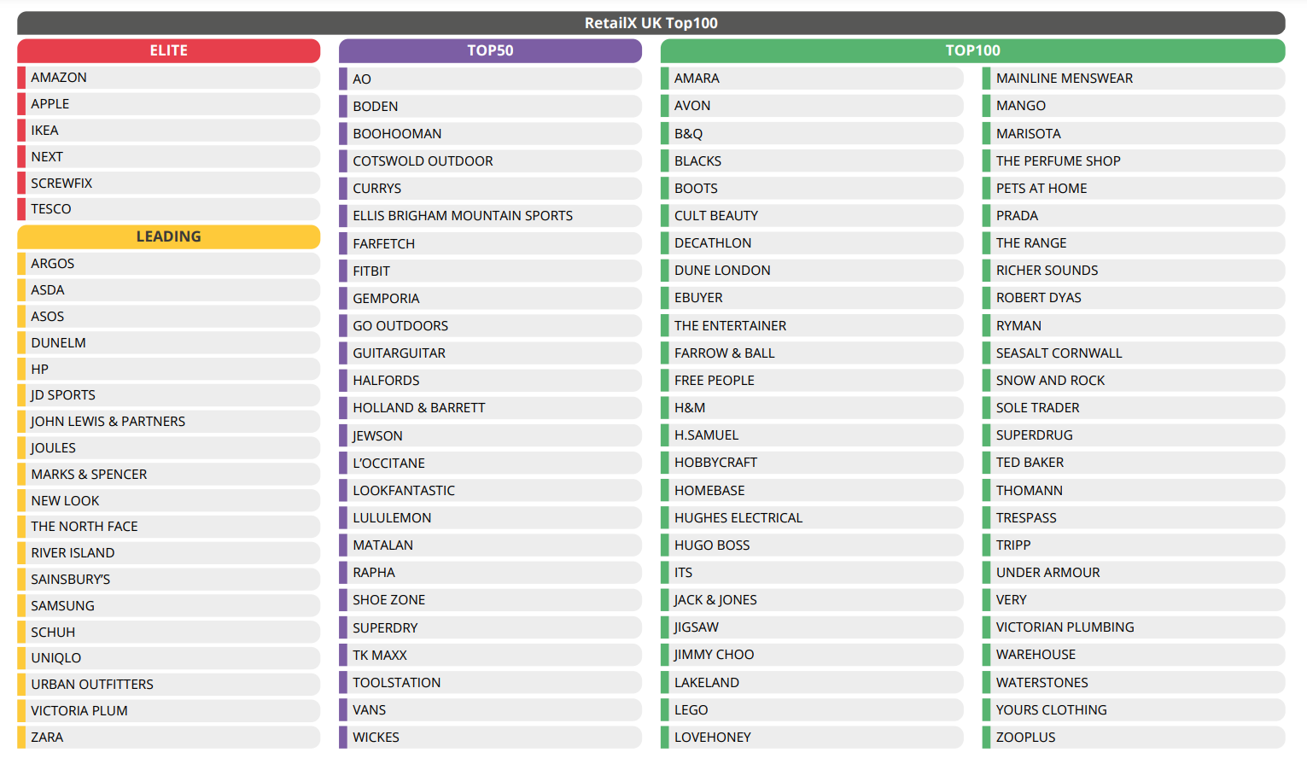Open the CULT BEAUTY entry
1307x764 pixels.
(x=716, y=216)
